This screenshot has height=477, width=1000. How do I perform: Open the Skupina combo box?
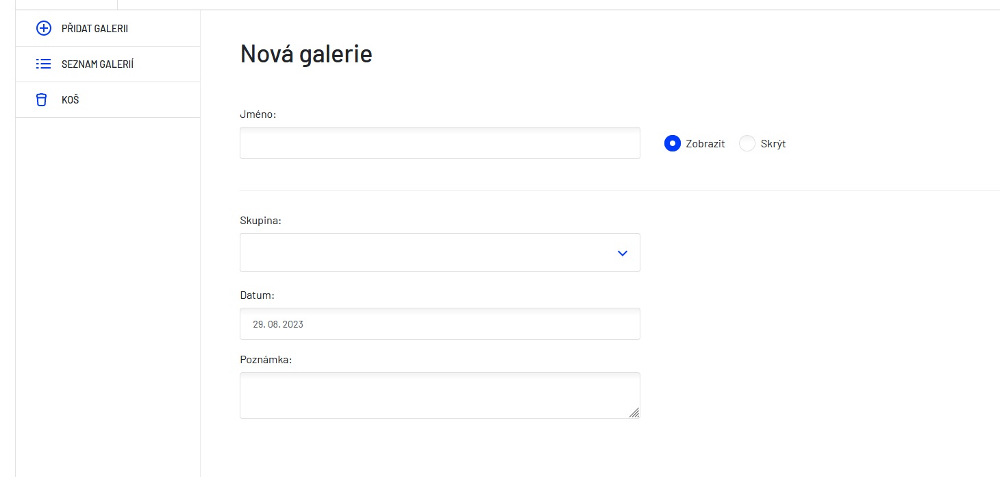pos(440,252)
